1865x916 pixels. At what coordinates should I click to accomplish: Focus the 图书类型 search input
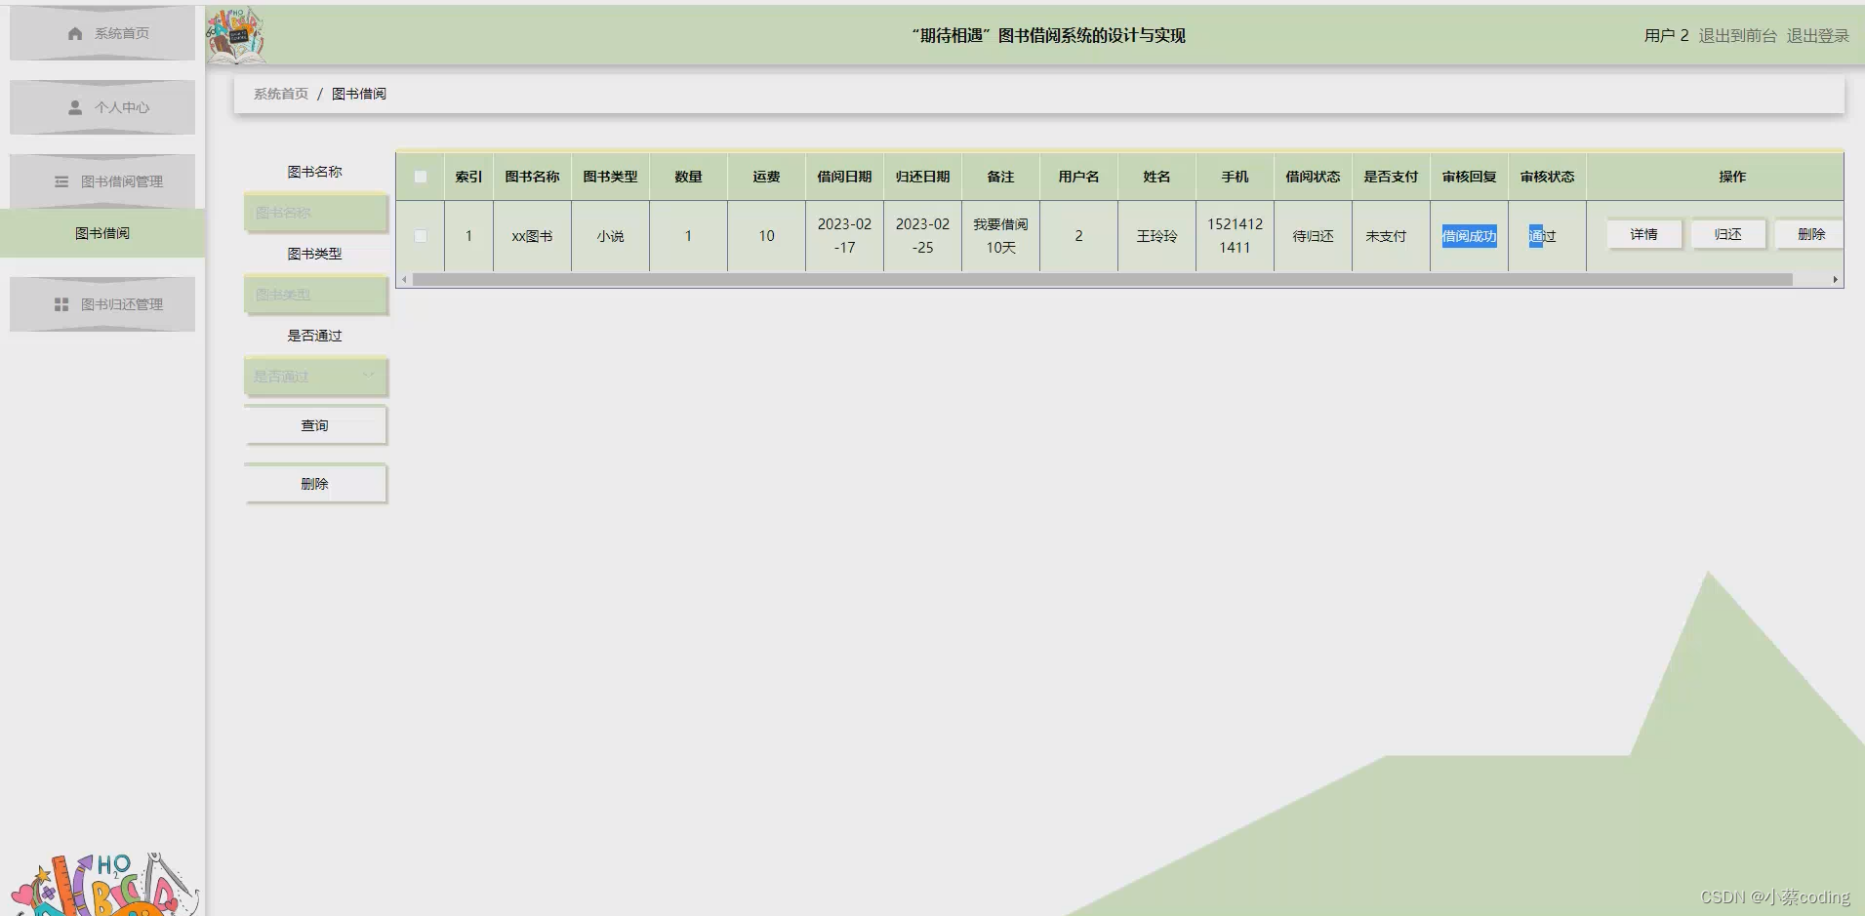coord(315,295)
